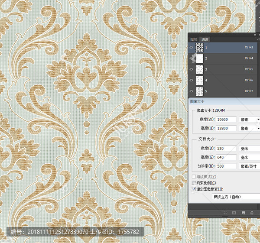Click pixel height field 12800

(226, 128)
